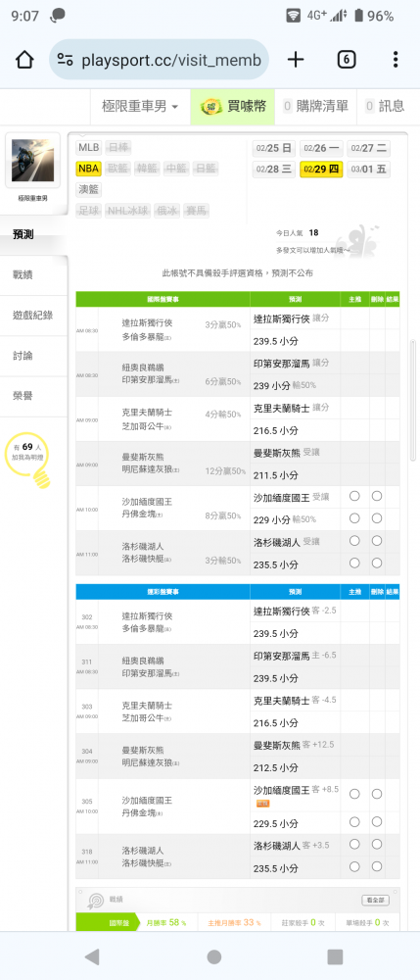Pick date 03/01 五
420x980 pixels.
pos(368,170)
